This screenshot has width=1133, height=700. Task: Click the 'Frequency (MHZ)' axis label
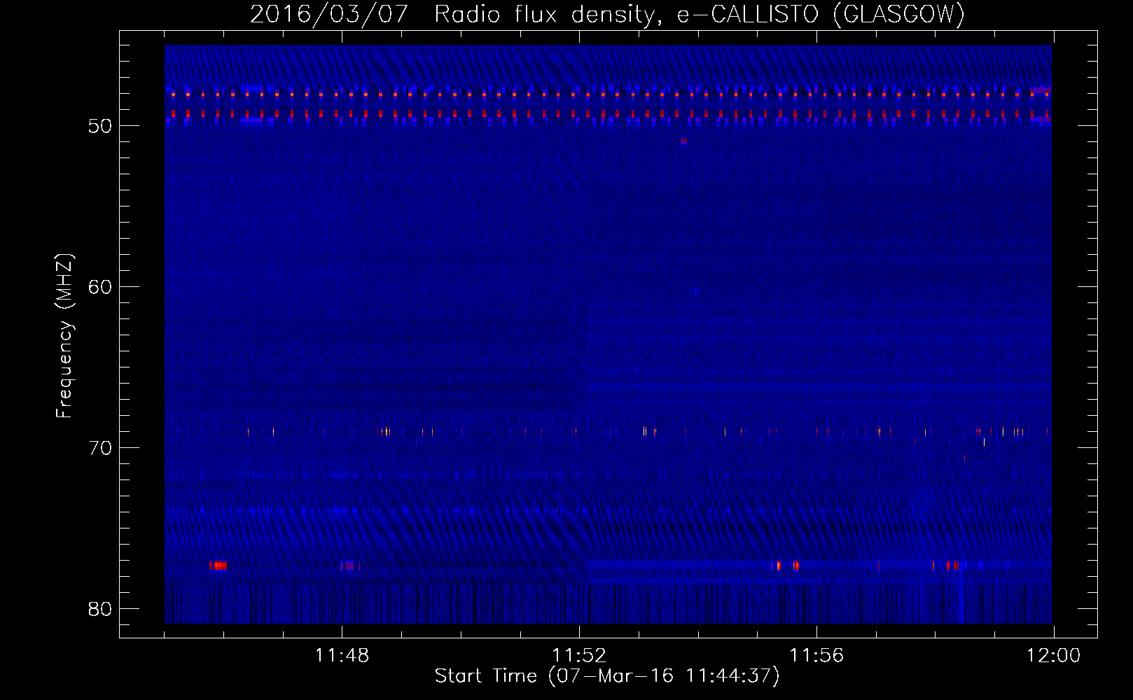click(x=64, y=336)
